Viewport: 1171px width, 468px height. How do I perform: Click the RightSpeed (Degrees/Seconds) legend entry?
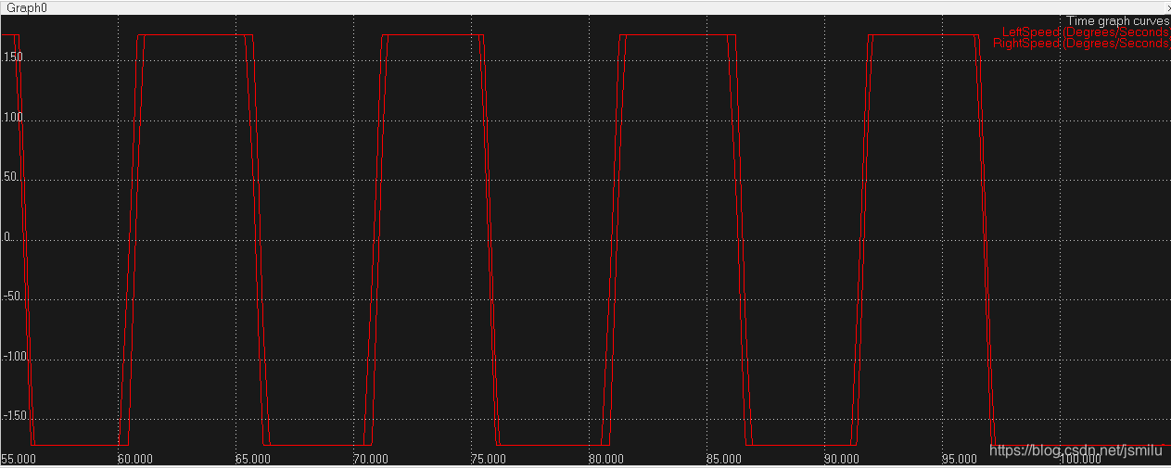[x=1081, y=44]
